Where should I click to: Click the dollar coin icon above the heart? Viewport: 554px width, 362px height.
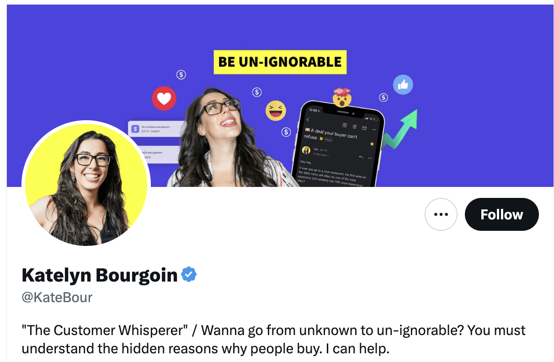pyautogui.click(x=181, y=74)
